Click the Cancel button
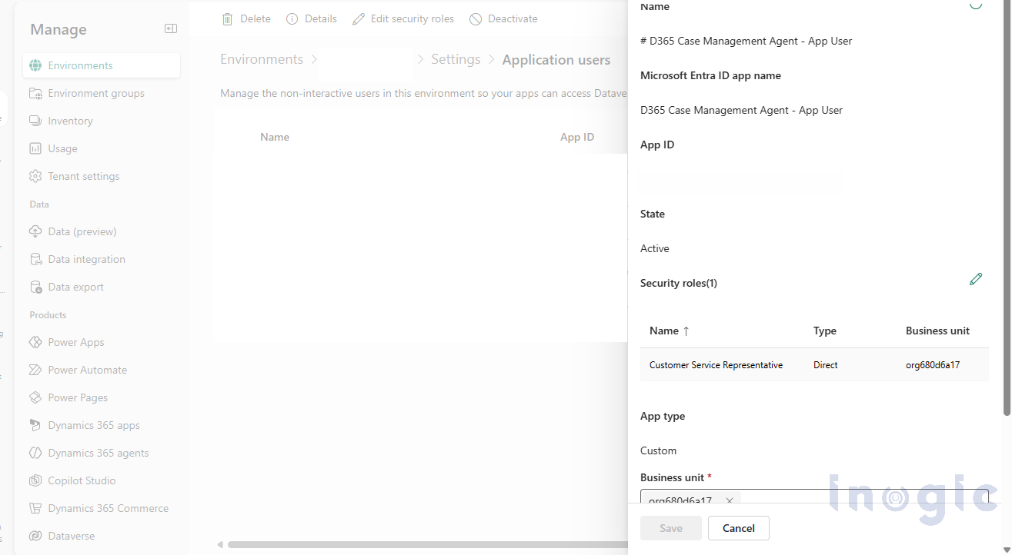Screen dimensions: 1012x555 [739, 528]
